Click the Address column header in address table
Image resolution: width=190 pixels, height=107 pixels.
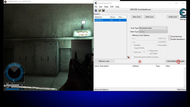pyautogui.click(x=136, y=66)
